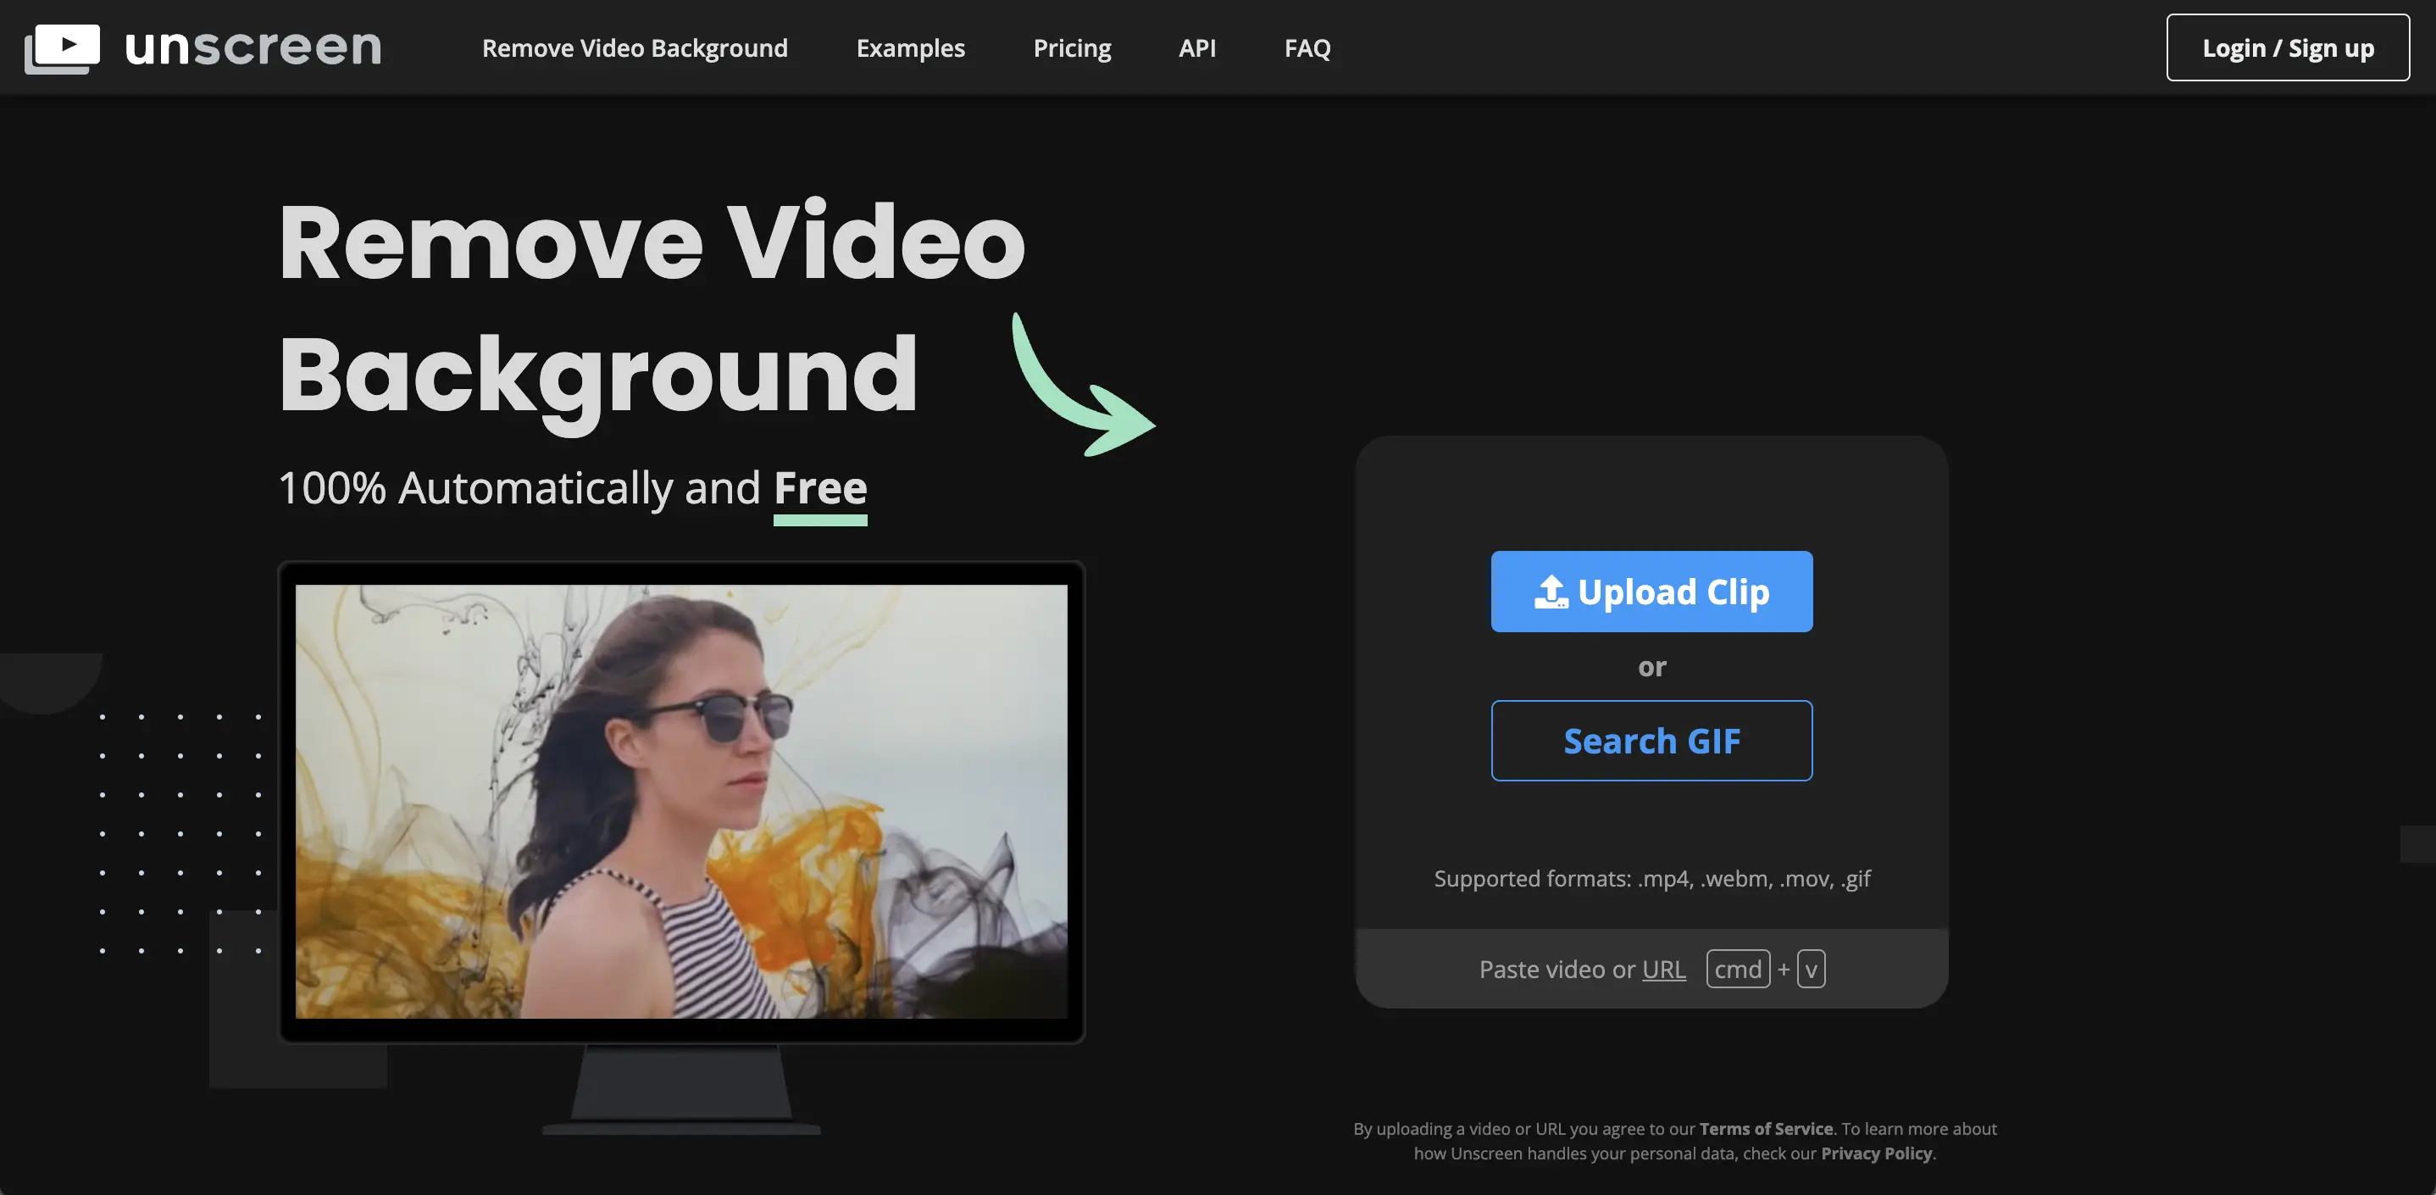This screenshot has height=1195, width=2436.
Task: Click the upload arrow icon on Upload Clip
Action: [x=1551, y=591]
